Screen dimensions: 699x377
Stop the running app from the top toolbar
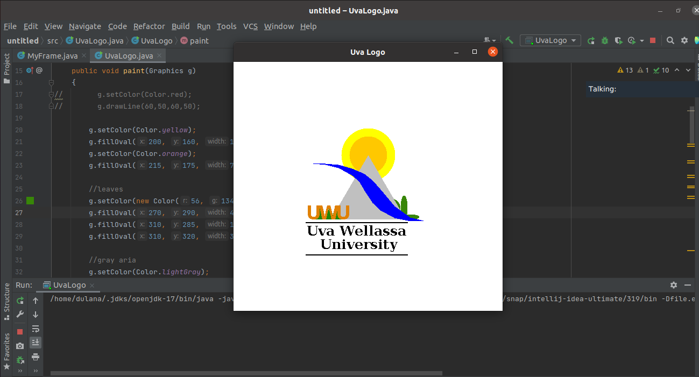tap(653, 40)
